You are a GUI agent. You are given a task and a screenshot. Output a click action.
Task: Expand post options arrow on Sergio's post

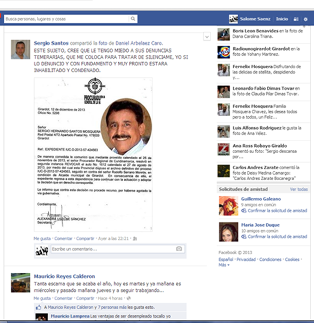click(x=207, y=37)
